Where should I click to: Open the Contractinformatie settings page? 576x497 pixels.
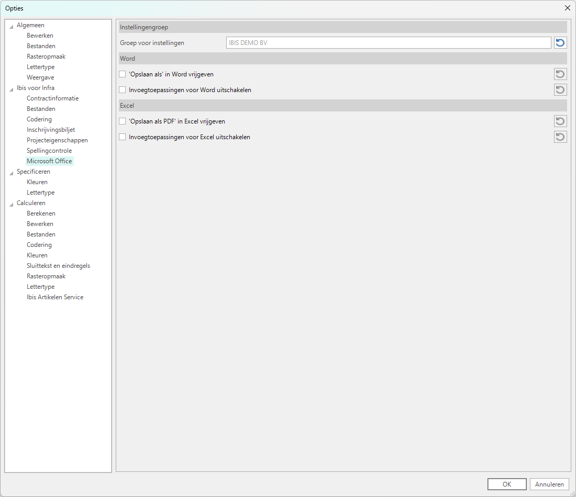[52, 98]
